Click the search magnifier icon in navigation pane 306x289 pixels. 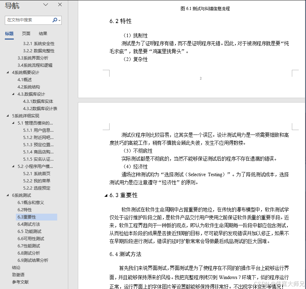55,20
